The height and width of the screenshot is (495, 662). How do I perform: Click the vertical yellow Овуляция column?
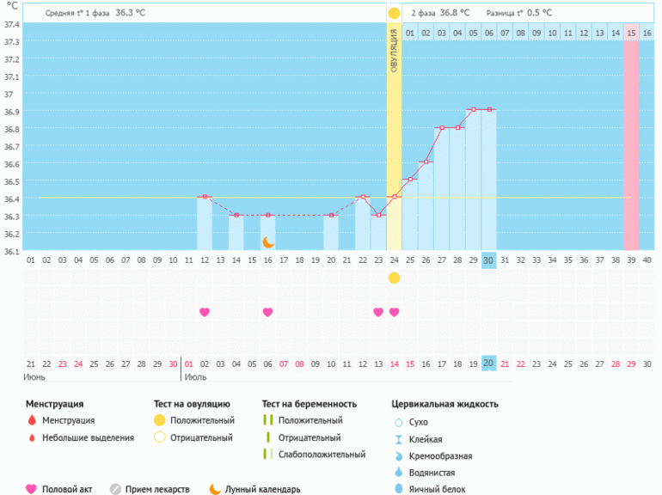[394, 129]
